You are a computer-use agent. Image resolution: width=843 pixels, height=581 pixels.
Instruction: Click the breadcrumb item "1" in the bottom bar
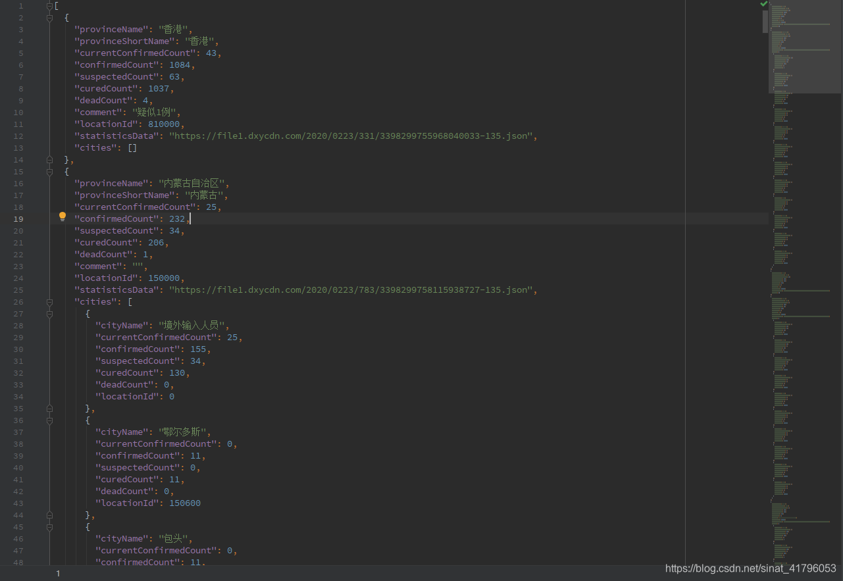coord(58,573)
